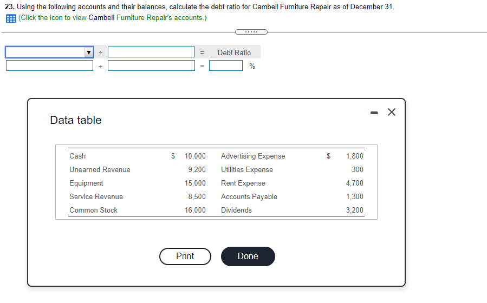Click the Debt Ratio header label
This screenshot has height=303, width=487.
234,52
